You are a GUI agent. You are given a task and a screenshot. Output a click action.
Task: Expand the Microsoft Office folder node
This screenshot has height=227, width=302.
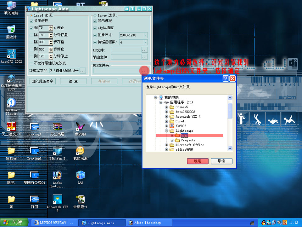[167, 145]
